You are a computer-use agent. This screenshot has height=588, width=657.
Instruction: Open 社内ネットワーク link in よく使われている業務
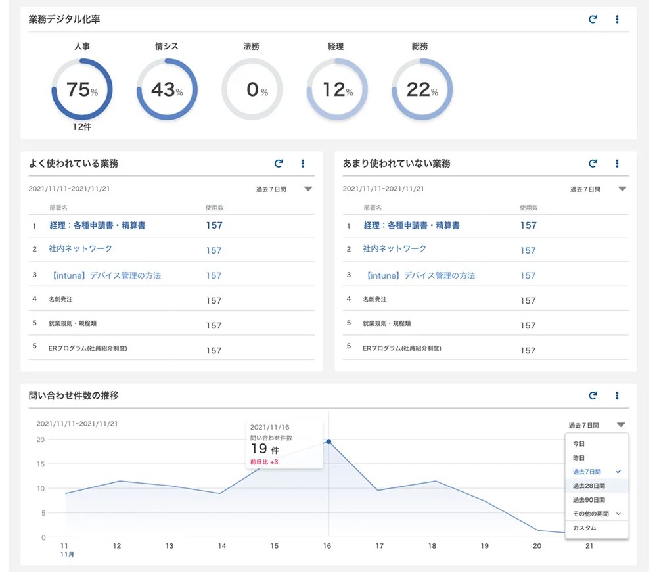[80, 248]
